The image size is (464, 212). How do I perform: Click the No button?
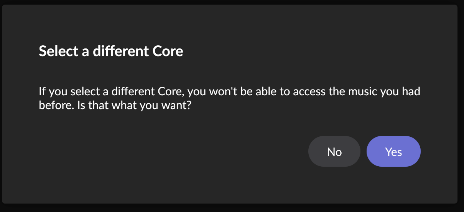[x=334, y=152]
